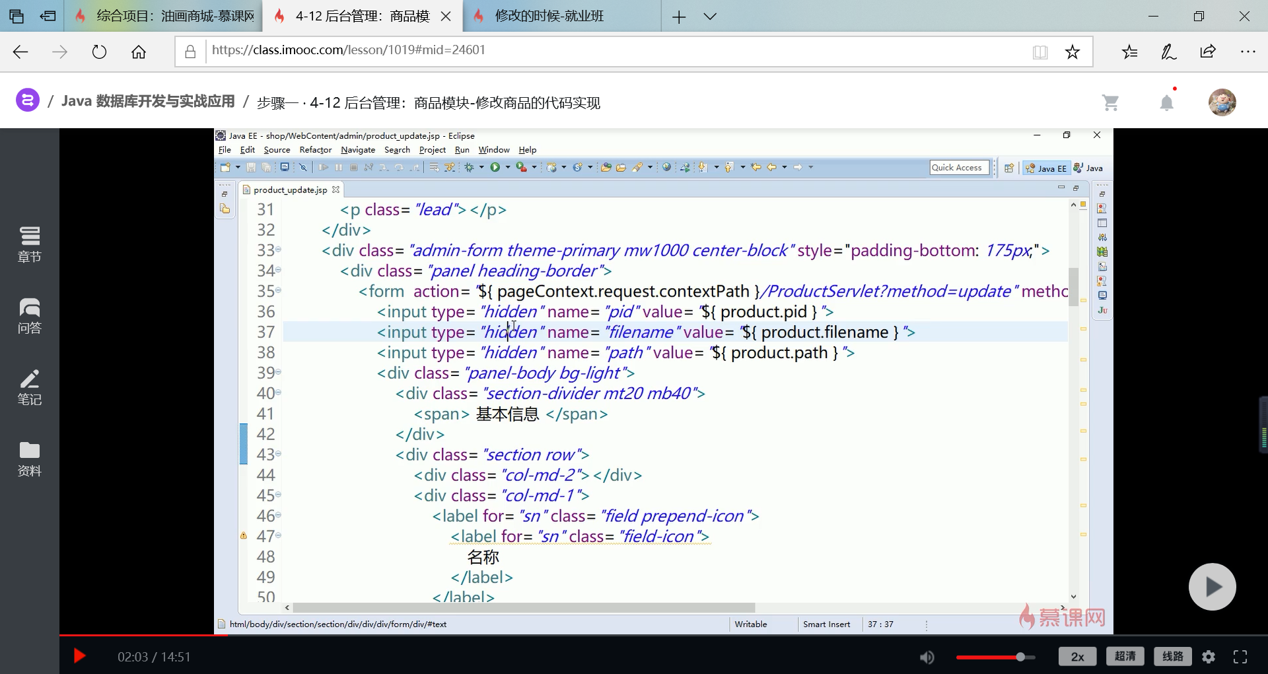Open the browser tab list chevron
This screenshot has height=674, width=1268.
[x=710, y=17]
